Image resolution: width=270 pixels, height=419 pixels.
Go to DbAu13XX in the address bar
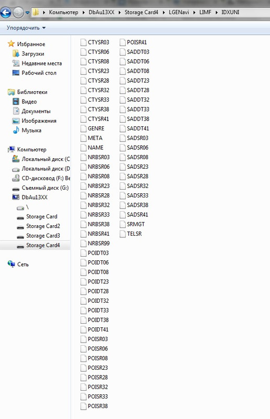pos(102,12)
